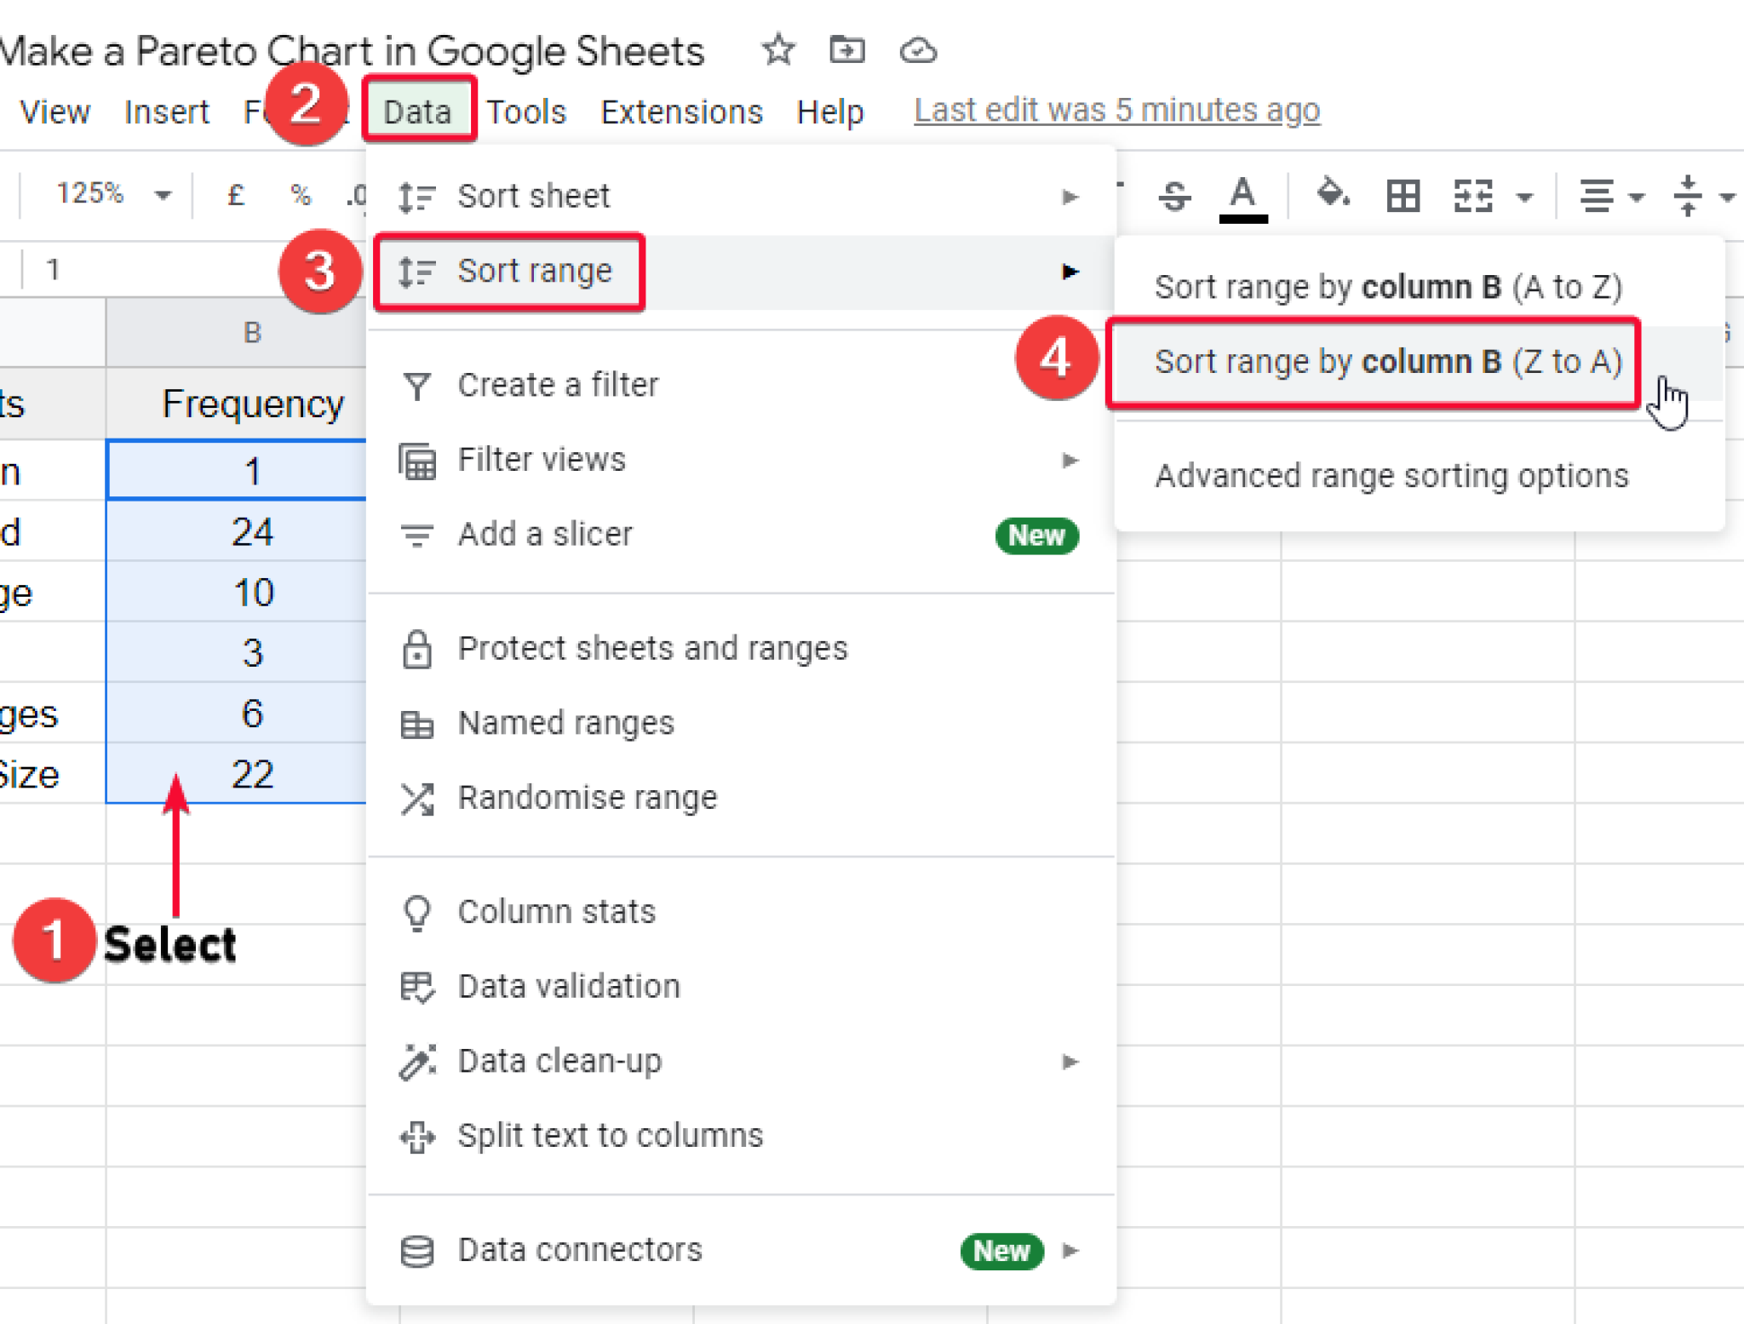
Task: Choose Sort range by column B (Z to A)
Action: pyautogui.click(x=1418, y=362)
